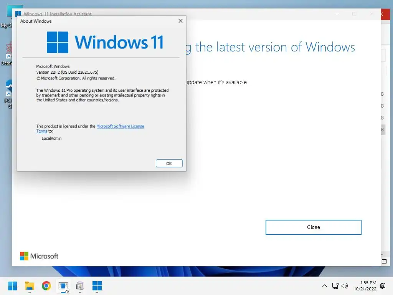
Task: Click the Installation Assistant title bar icon
Action: pyautogui.click(x=18, y=14)
